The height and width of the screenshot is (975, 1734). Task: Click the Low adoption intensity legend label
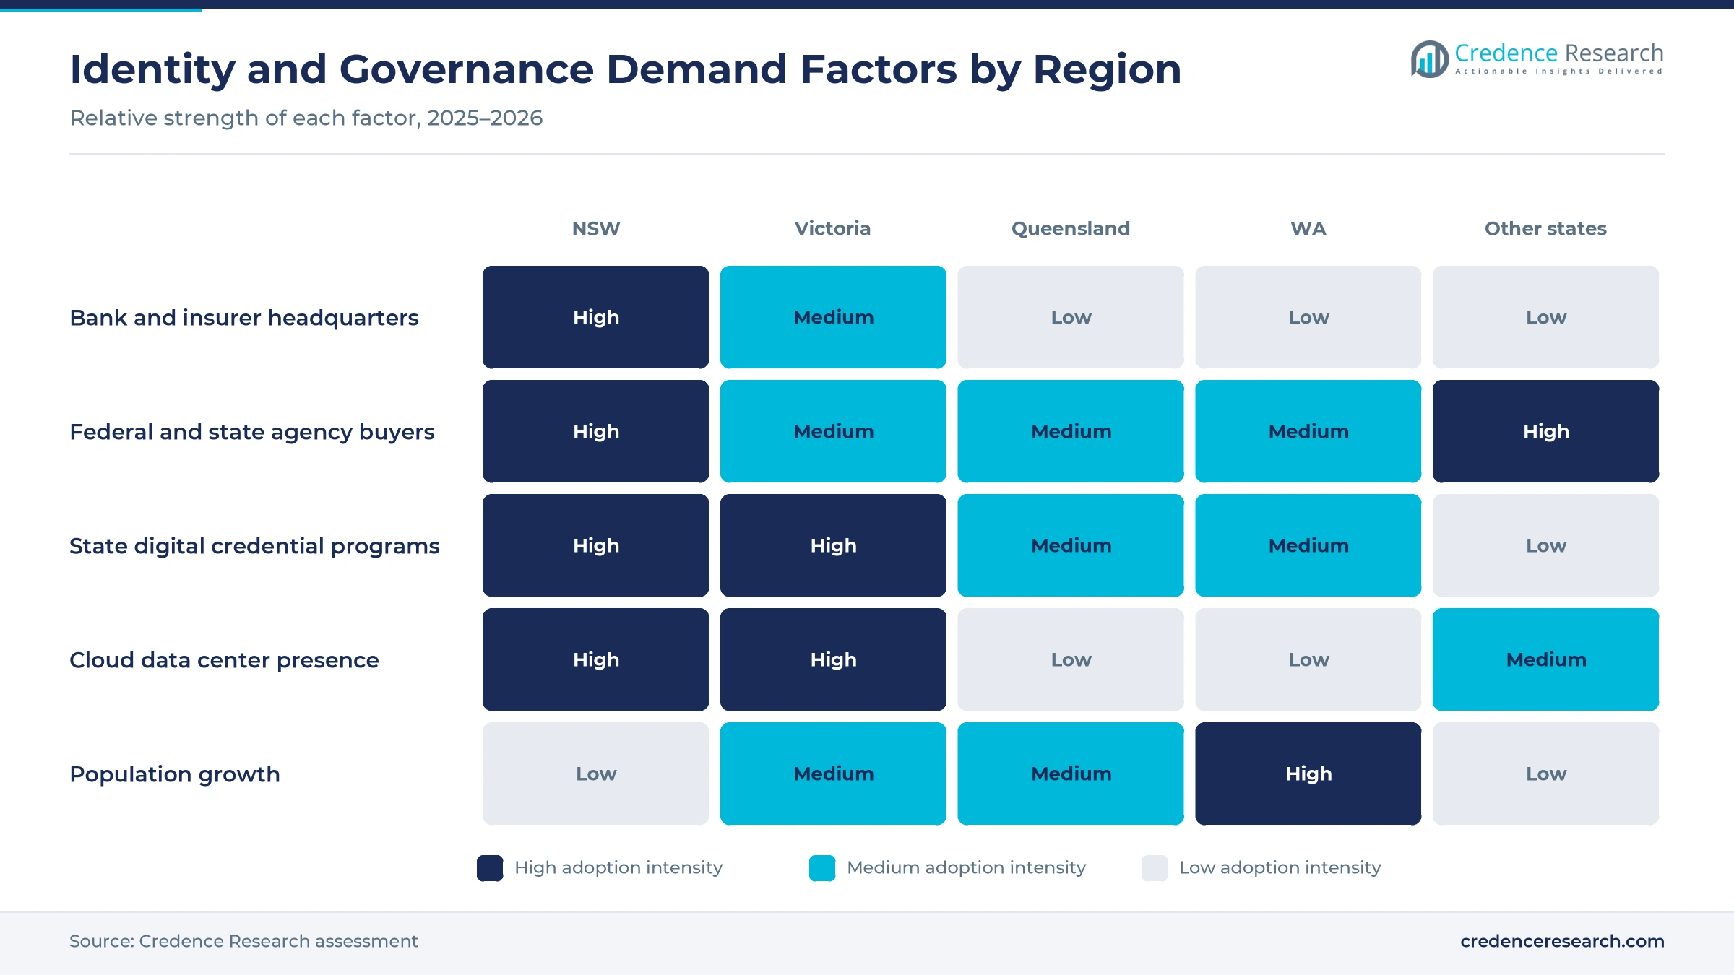coord(1280,867)
